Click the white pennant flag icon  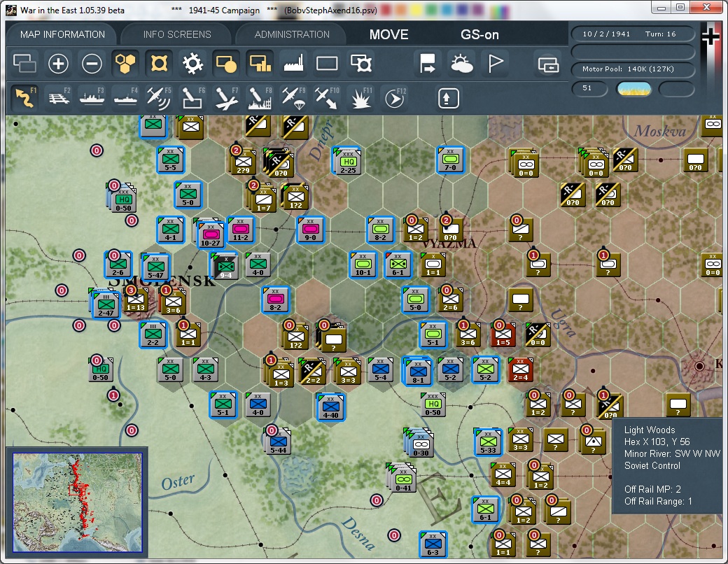coord(495,63)
